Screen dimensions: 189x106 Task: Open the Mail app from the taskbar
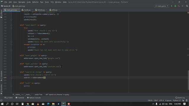[43, 104]
